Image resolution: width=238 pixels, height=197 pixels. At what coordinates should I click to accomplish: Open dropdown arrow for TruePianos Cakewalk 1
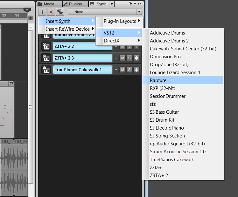pos(116,70)
